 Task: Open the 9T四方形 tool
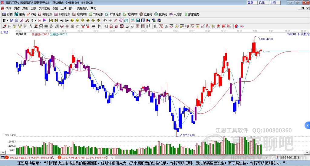113,14
